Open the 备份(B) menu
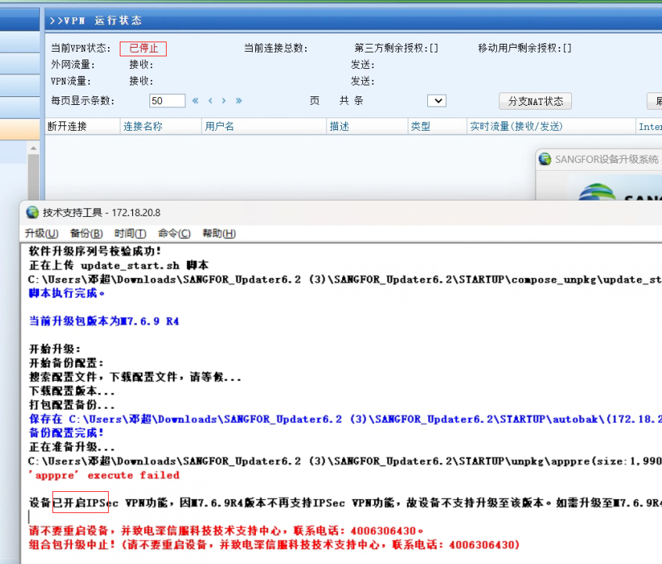This screenshot has width=662, height=564. click(86, 233)
